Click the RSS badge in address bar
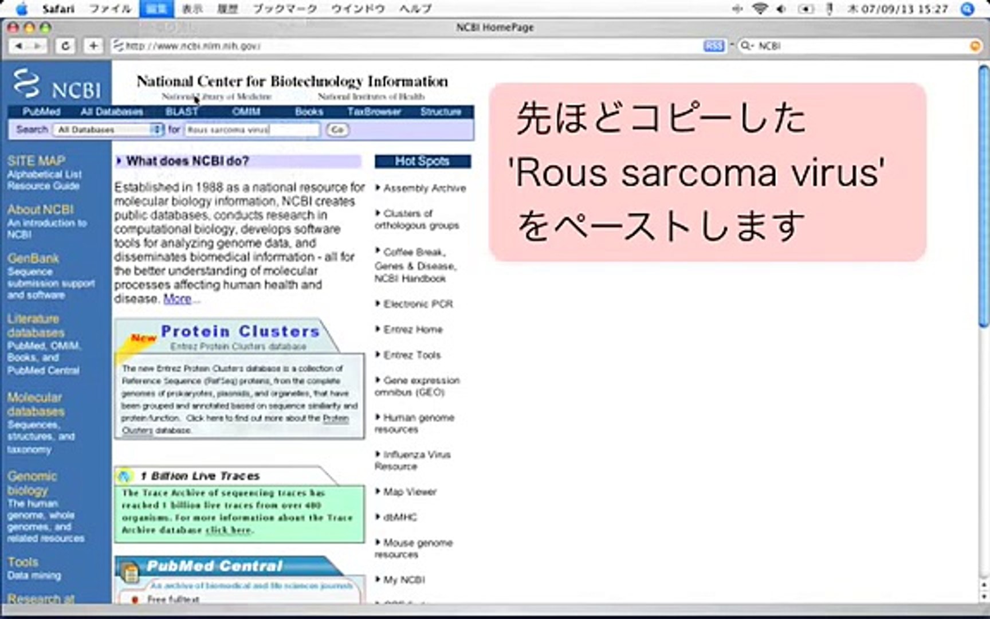The image size is (990, 619). point(714,46)
